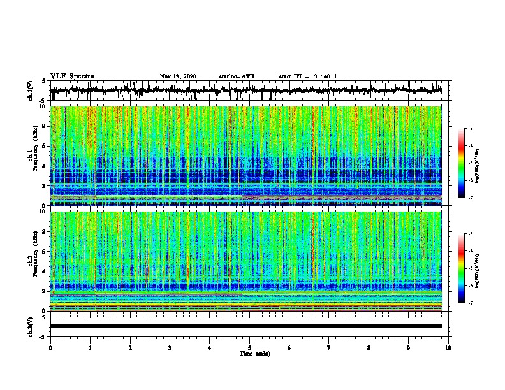Click time axis tick label "7"
The image size is (505, 390).
pyautogui.click(x=329, y=348)
